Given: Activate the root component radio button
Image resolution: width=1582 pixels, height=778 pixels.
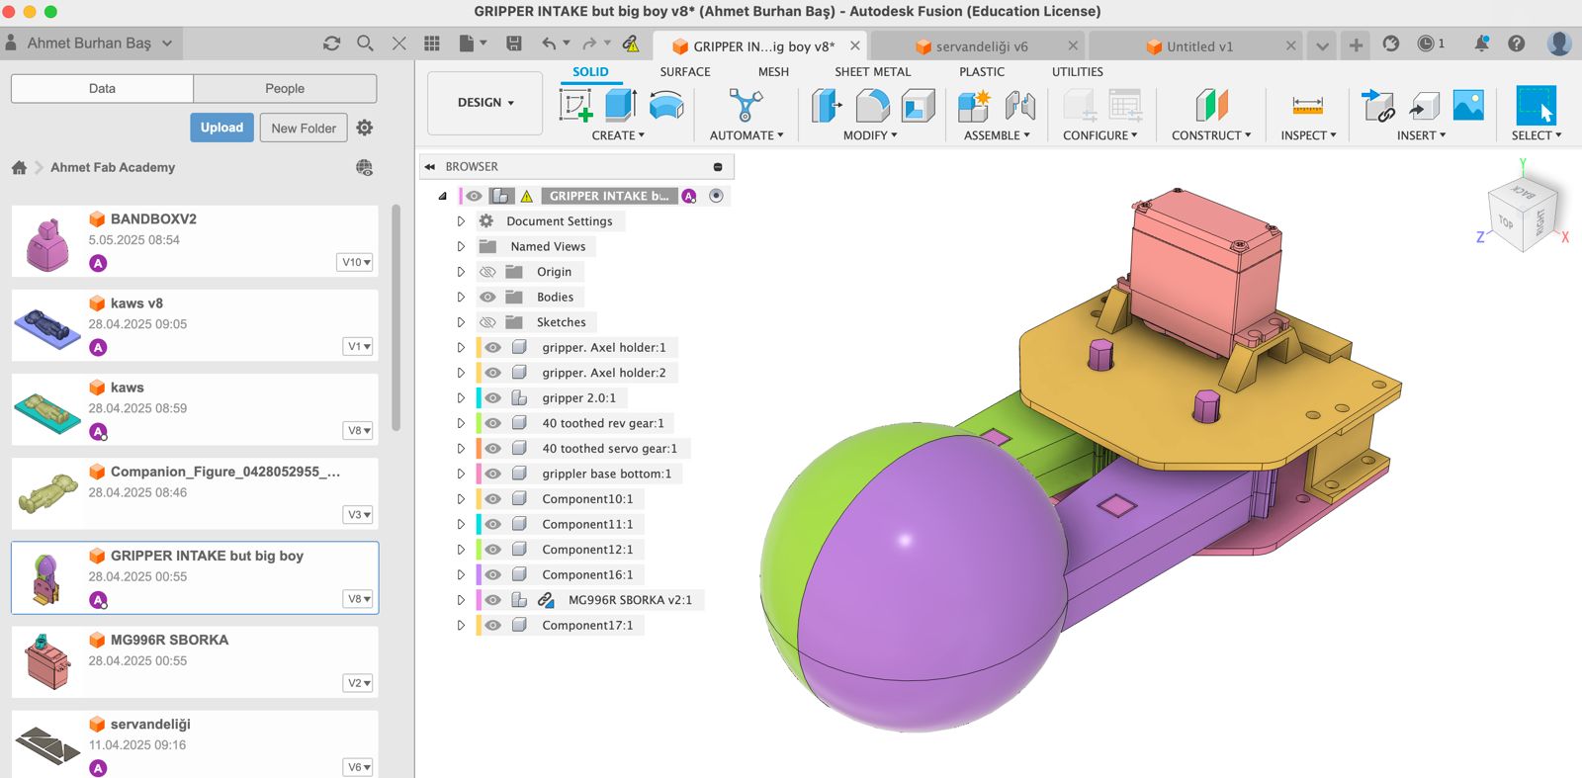Looking at the screenshot, I should point(716,196).
